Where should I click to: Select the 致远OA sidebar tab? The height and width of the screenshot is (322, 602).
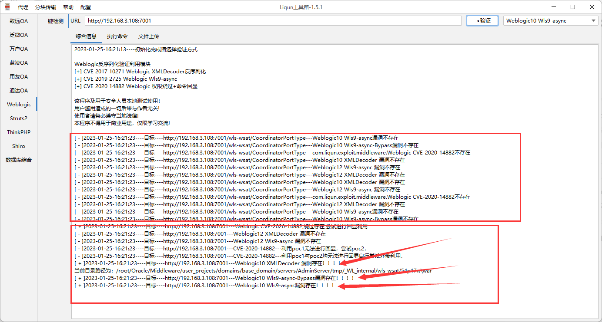[19, 21]
